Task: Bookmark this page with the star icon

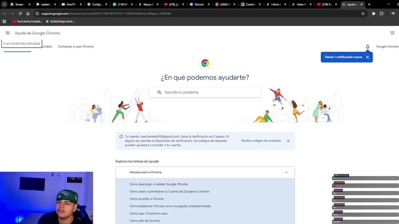Action: pos(363,14)
